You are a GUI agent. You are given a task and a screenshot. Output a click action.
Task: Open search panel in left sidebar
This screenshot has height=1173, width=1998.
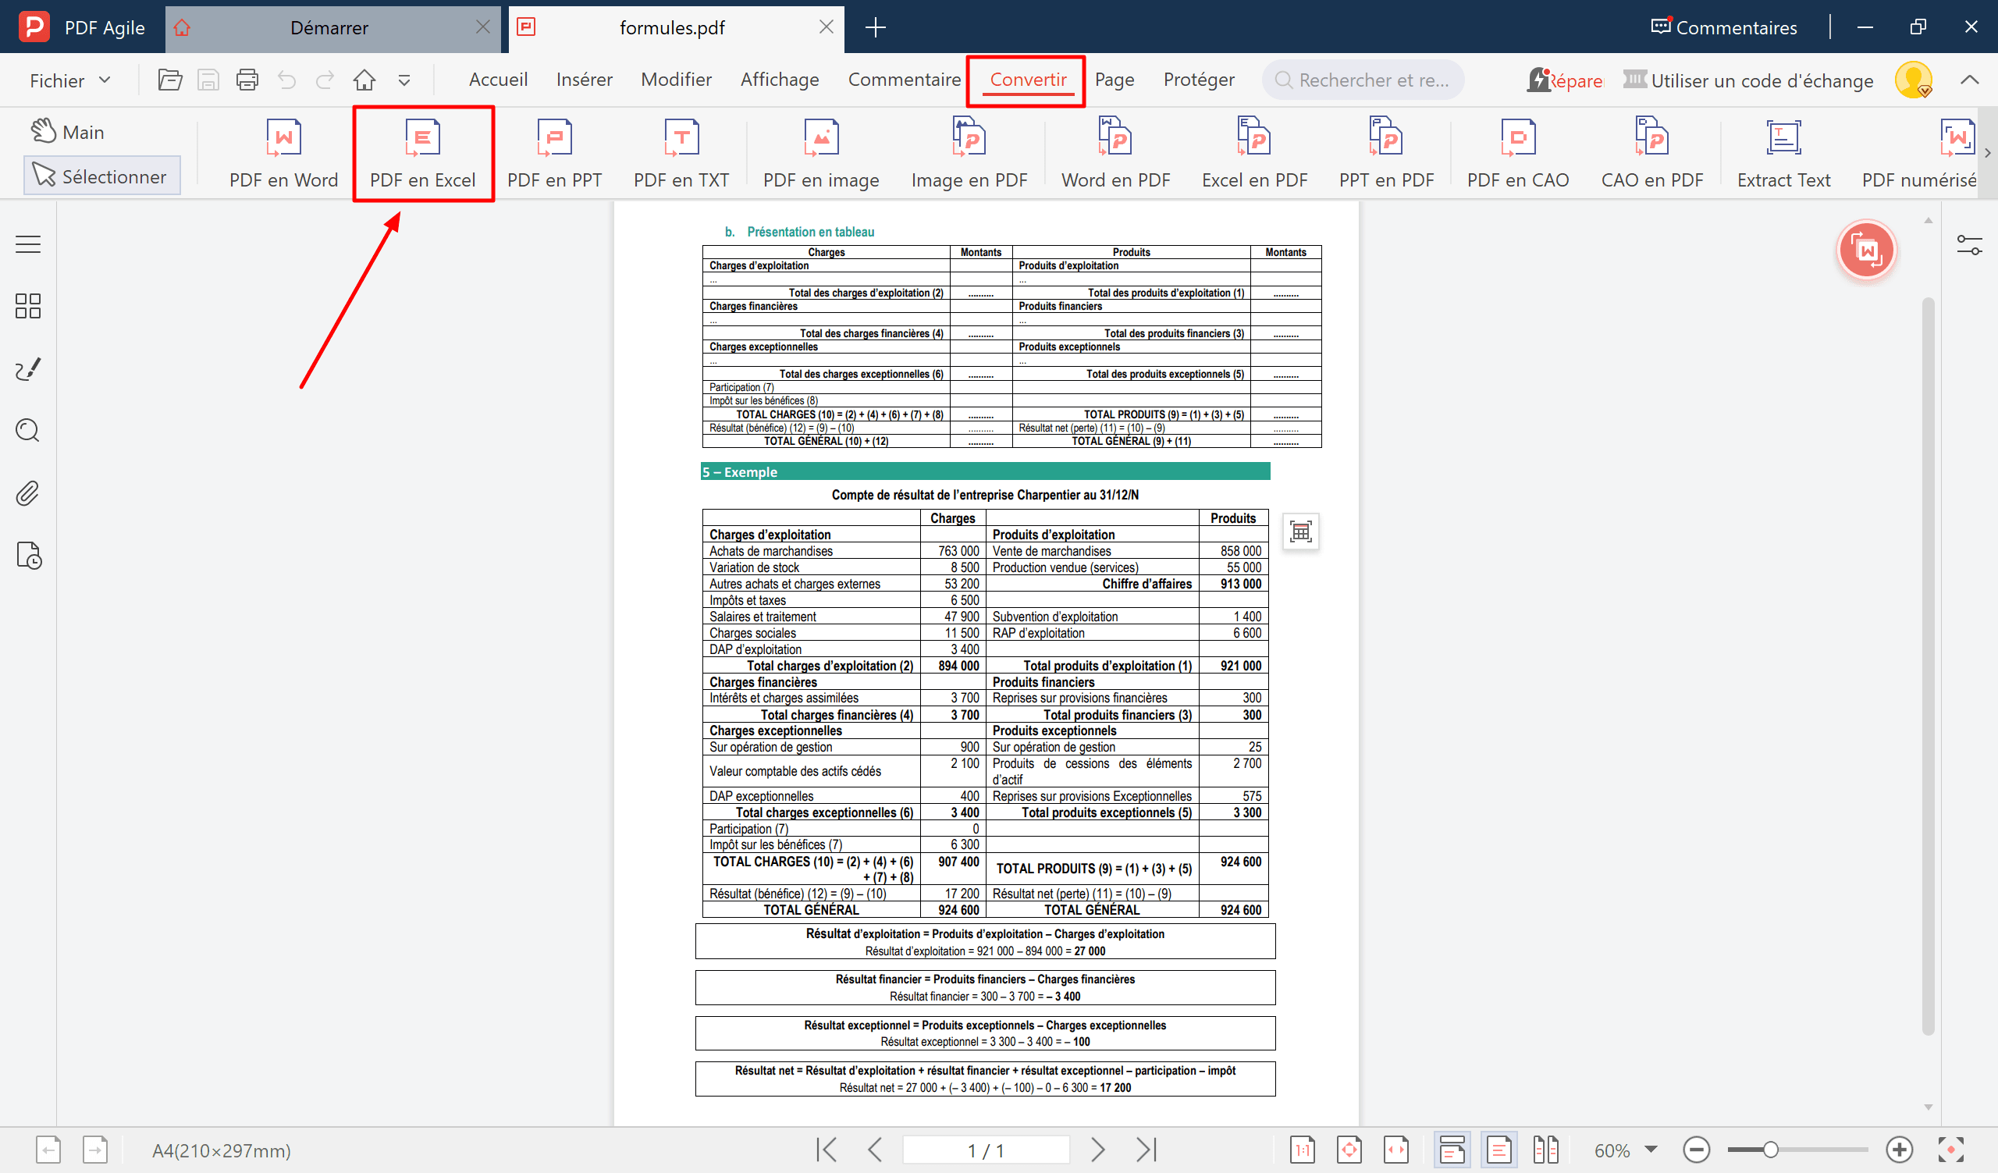pyautogui.click(x=28, y=430)
